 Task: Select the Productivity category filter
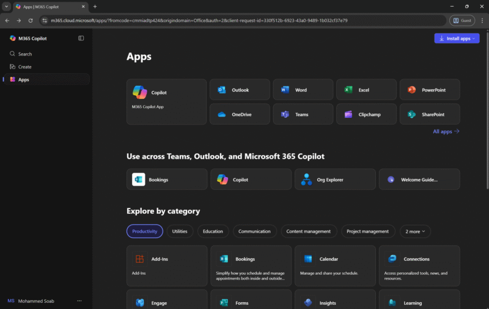145,231
